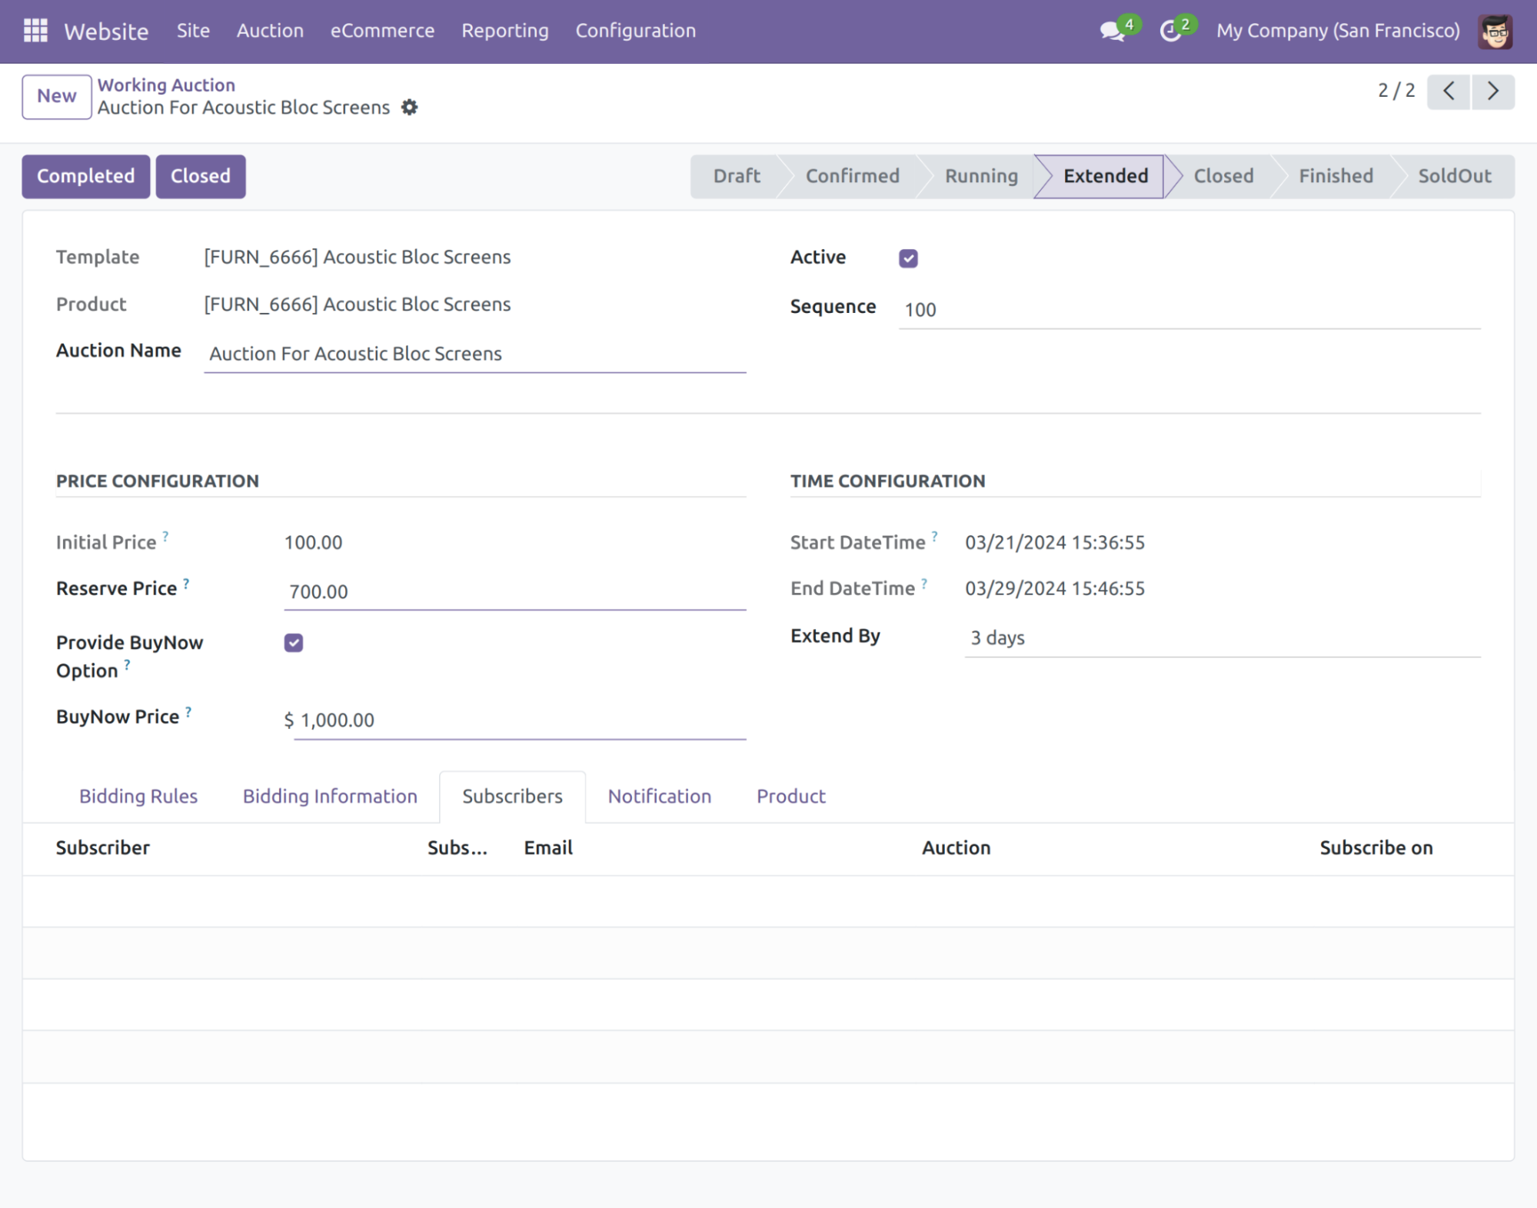Follow the Working Auction breadcrumb link
Viewport: 1537px width, 1208px height.
(x=166, y=85)
